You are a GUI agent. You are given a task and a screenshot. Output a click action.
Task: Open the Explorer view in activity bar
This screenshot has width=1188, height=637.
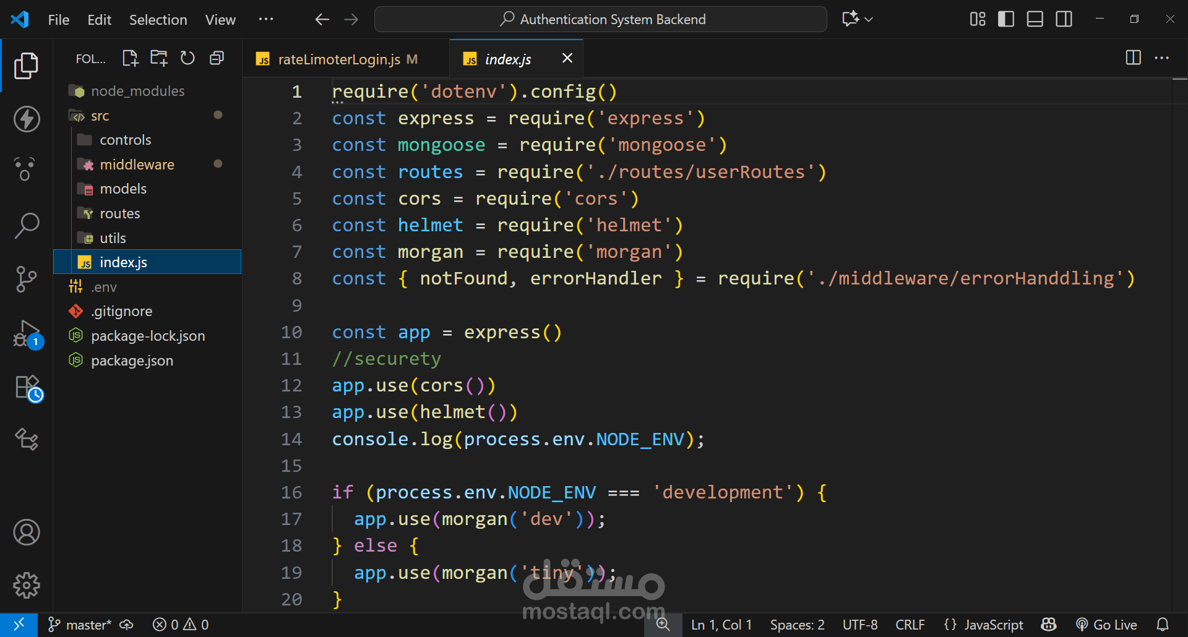(x=26, y=66)
